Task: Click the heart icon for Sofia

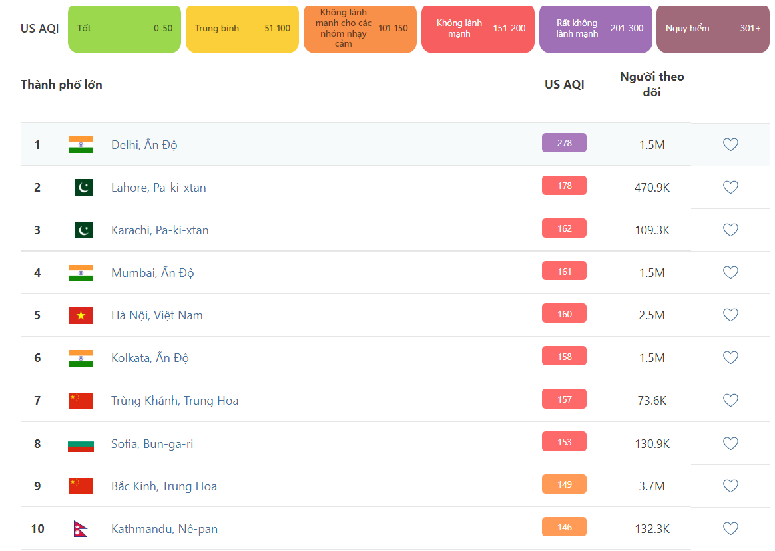Action: tap(730, 443)
